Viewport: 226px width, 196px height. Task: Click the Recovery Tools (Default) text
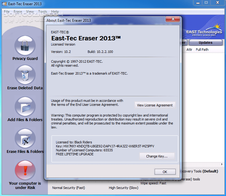tap(200, 171)
